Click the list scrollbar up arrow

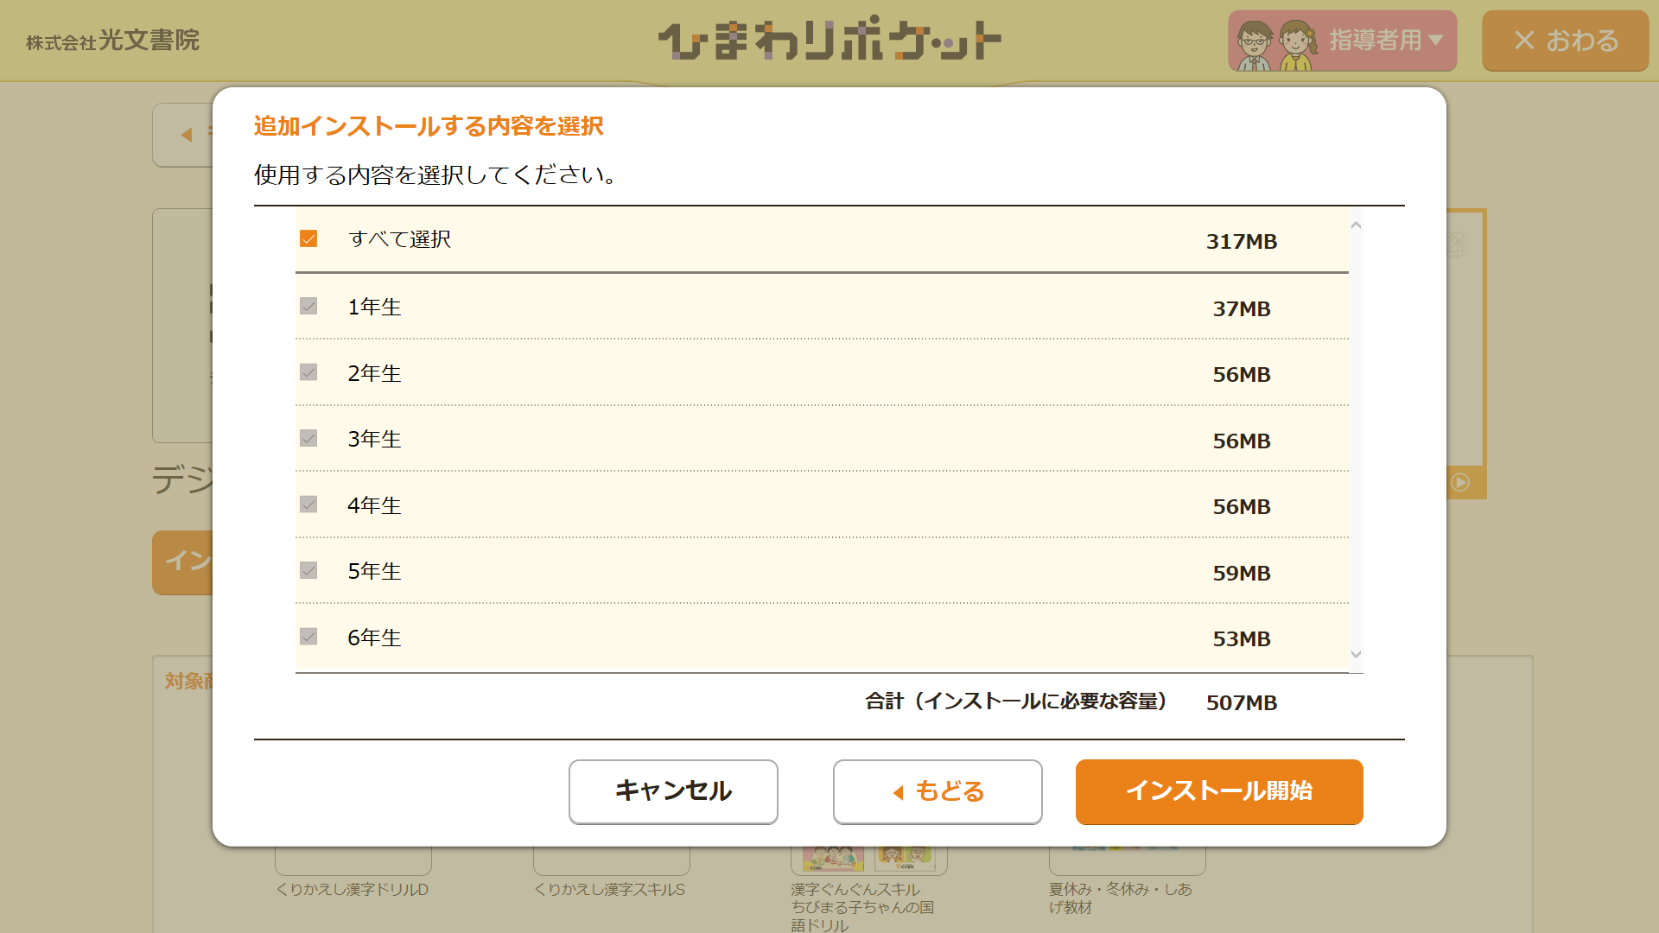1356,225
